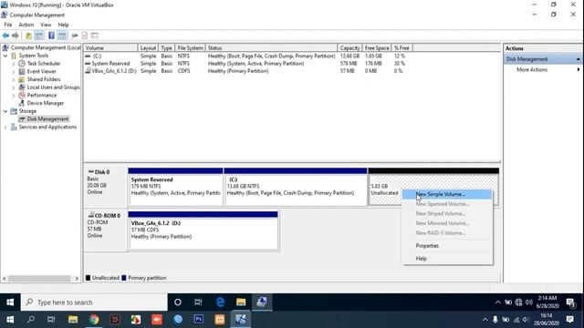Open the File menu

tap(8, 25)
